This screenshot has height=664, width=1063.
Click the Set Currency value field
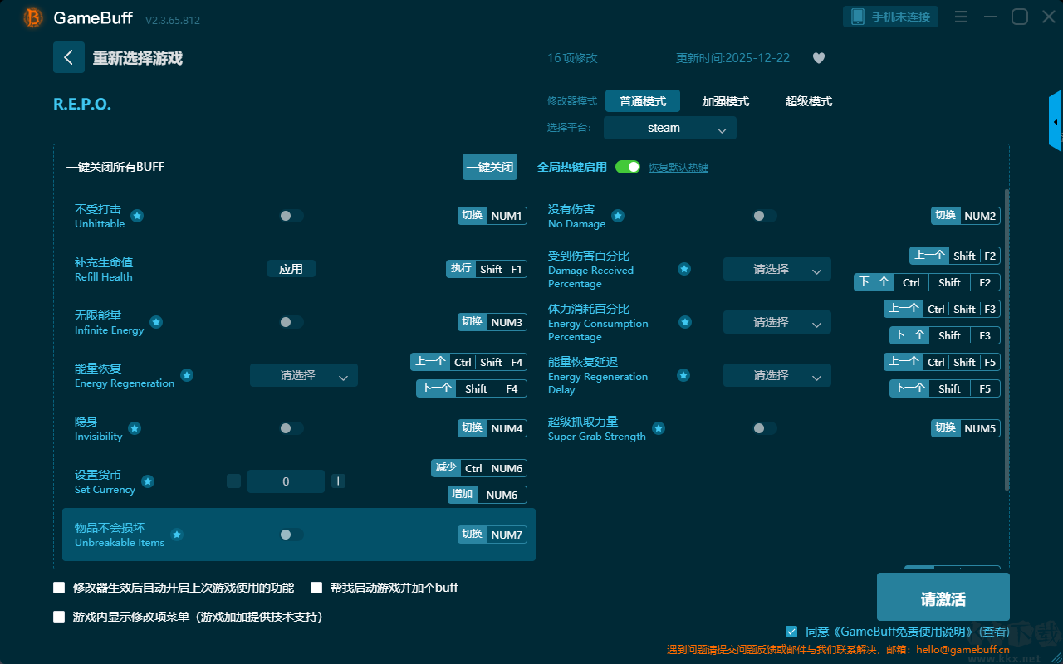[x=286, y=481]
